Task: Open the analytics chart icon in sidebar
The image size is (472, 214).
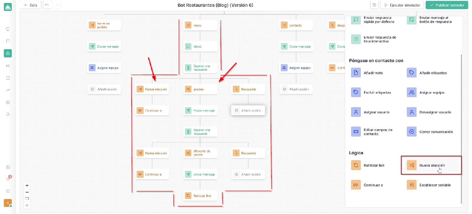Action: [x=8, y=90]
